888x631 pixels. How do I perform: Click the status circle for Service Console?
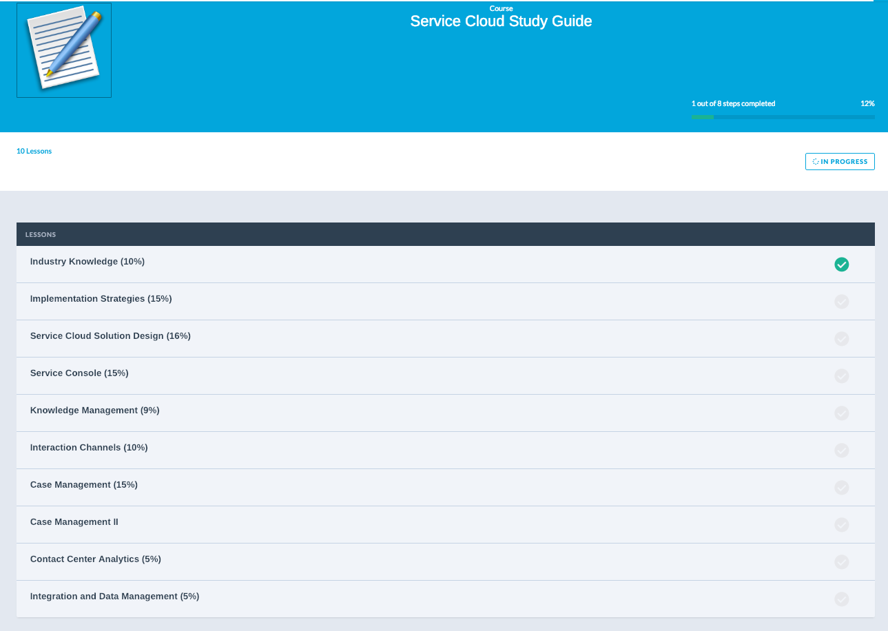841,376
